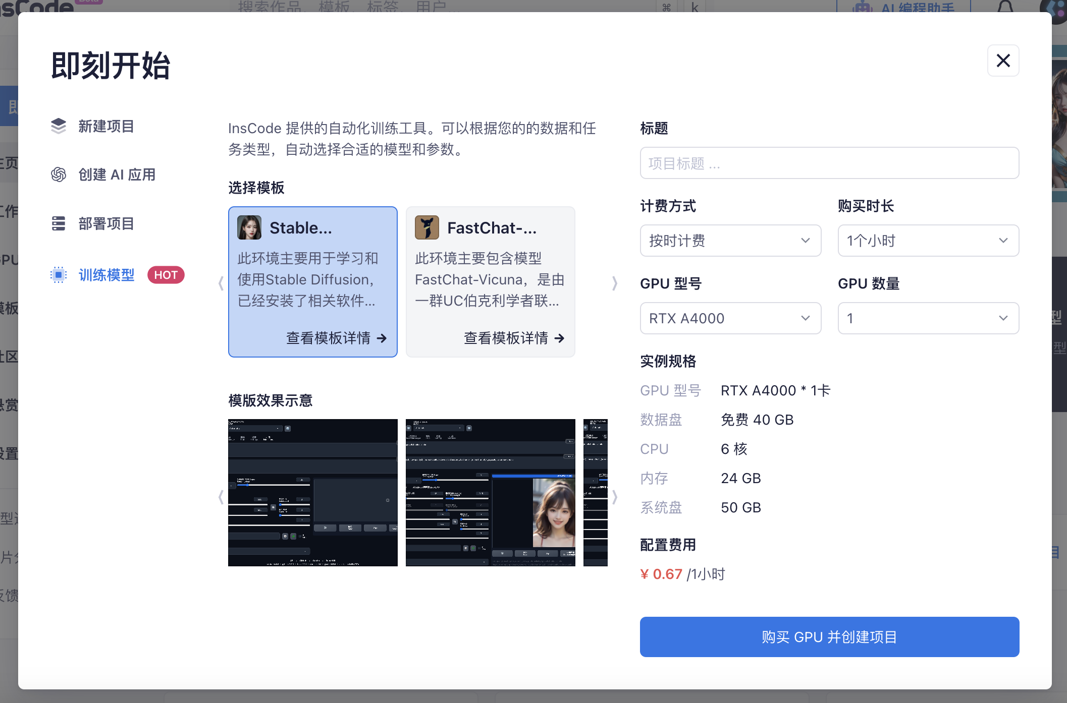Show next preview image with right arrow

pyautogui.click(x=614, y=497)
